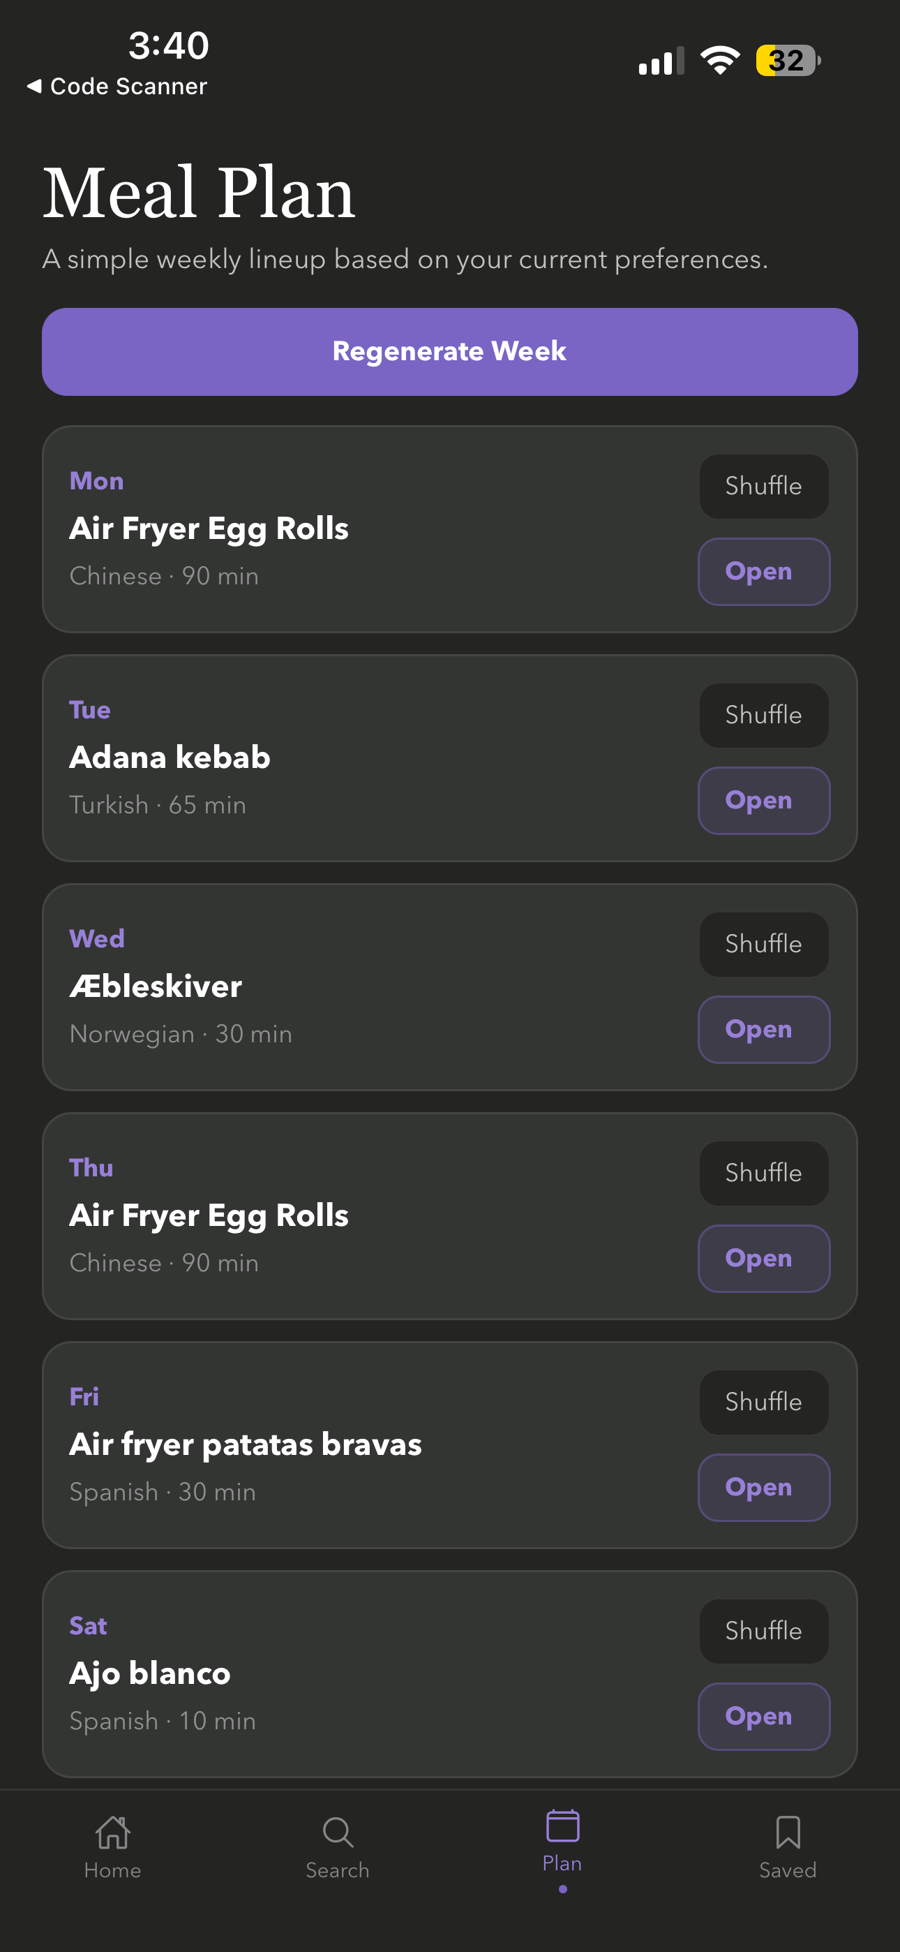Tap the Wi-Fi status icon
Image resolution: width=900 pixels, height=1952 pixels.
(720, 61)
